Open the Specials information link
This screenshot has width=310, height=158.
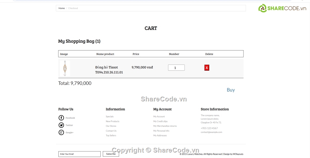110,117
